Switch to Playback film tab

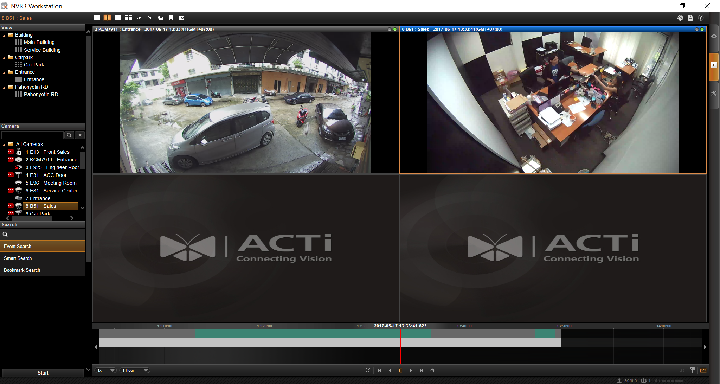(714, 65)
